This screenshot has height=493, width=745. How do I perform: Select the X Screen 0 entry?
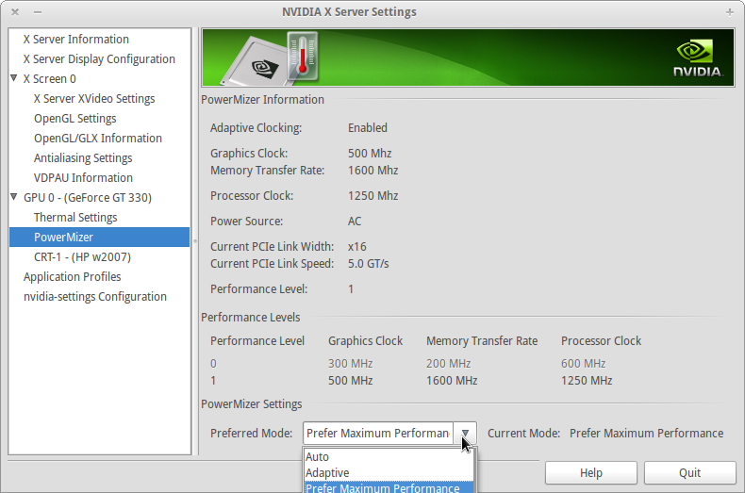(49, 79)
